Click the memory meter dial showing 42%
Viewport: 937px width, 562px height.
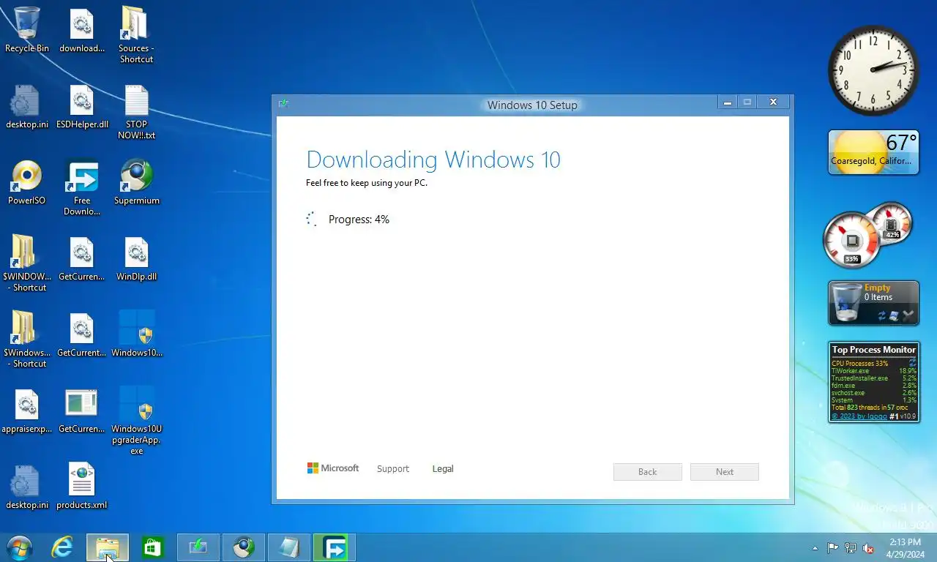pyautogui.click(x=891, y=222)
